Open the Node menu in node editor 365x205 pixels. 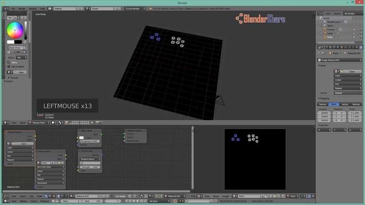point(39,196)
